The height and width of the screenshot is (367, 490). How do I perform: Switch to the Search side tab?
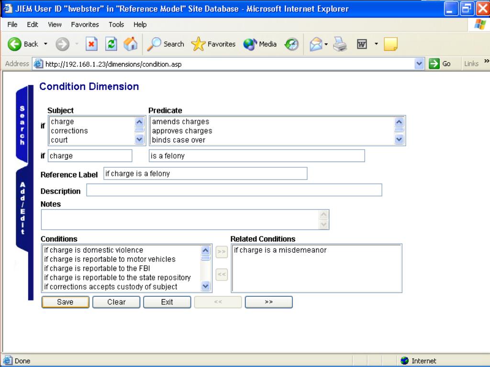(22, 125)
